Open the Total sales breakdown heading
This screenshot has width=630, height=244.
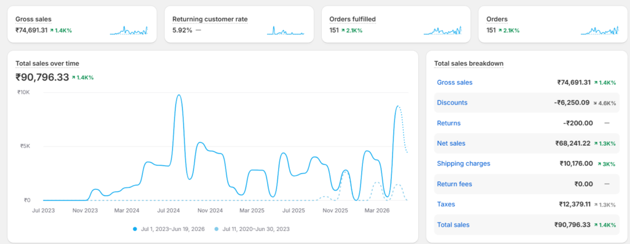tap(469, 63)
